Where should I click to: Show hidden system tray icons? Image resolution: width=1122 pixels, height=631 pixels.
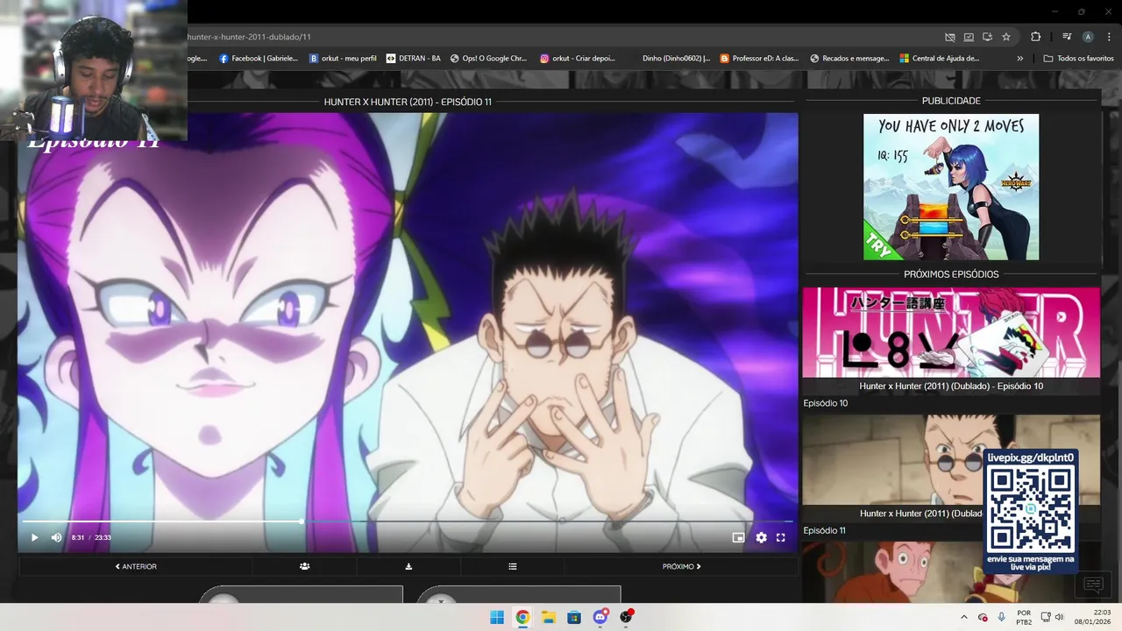tap(964, 617)
